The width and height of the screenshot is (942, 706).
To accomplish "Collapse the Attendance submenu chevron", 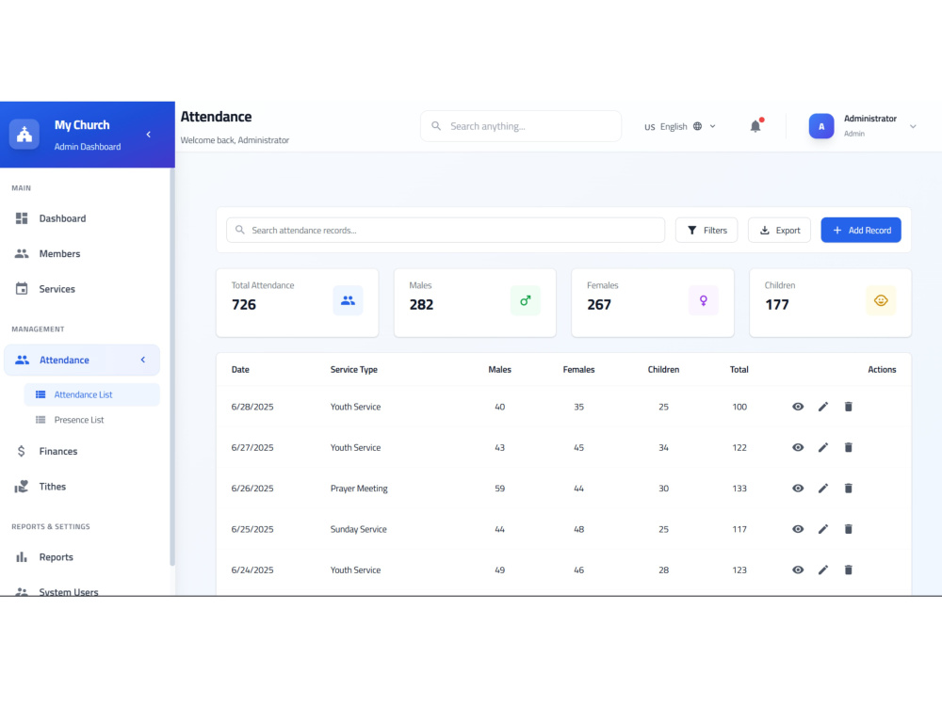I will (x=143, y=361).
